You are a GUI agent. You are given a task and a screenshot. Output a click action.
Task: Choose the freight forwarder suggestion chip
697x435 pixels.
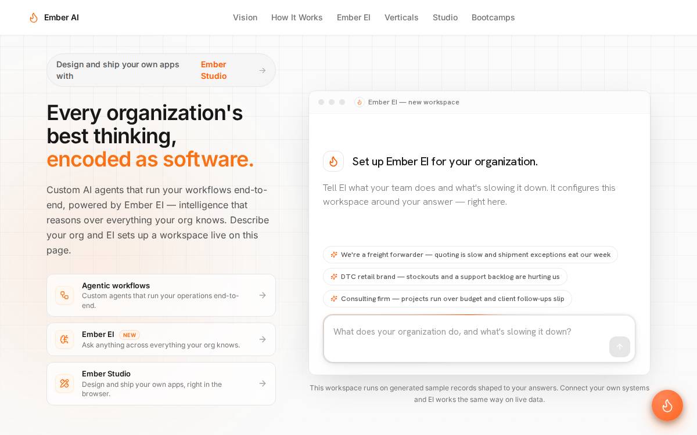pos(470,255)
